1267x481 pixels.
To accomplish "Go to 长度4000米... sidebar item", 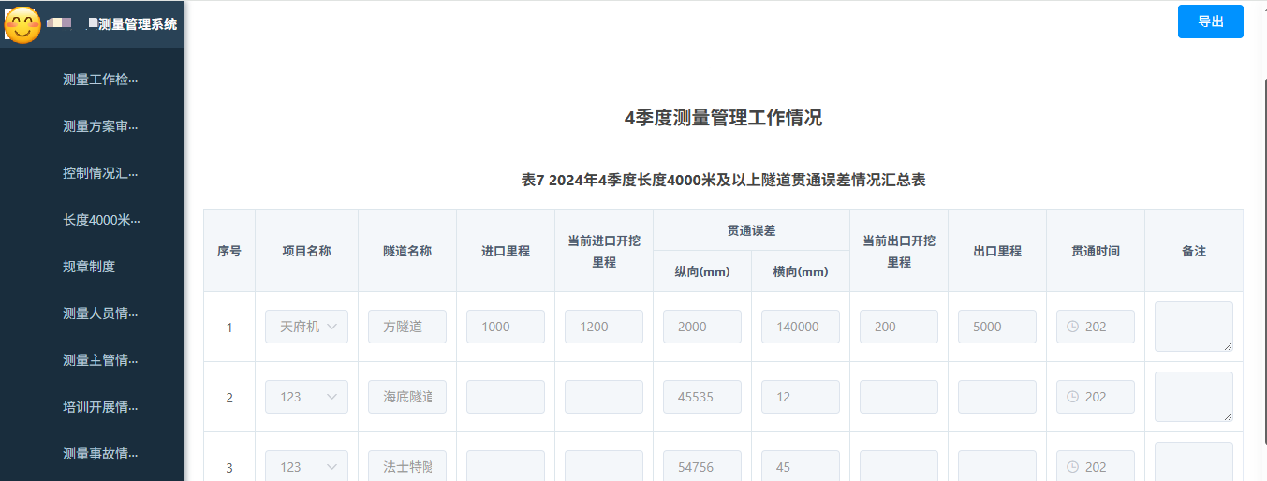I will click(x=100, y=220).
